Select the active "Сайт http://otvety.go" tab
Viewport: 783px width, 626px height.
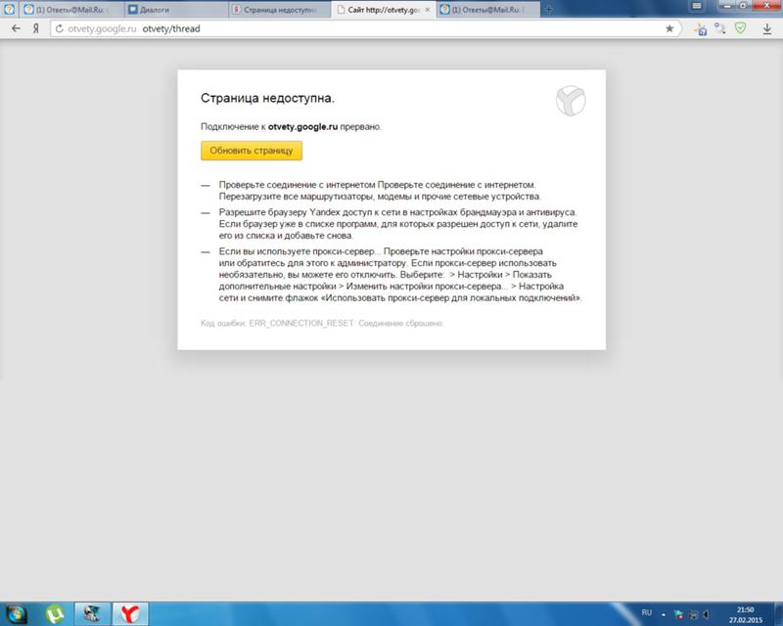[384, 10]
